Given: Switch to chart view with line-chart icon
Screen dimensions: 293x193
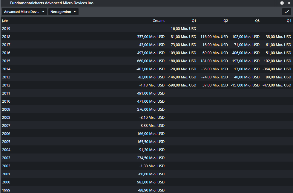Looking at the screenshot, I should coord(287,12).
